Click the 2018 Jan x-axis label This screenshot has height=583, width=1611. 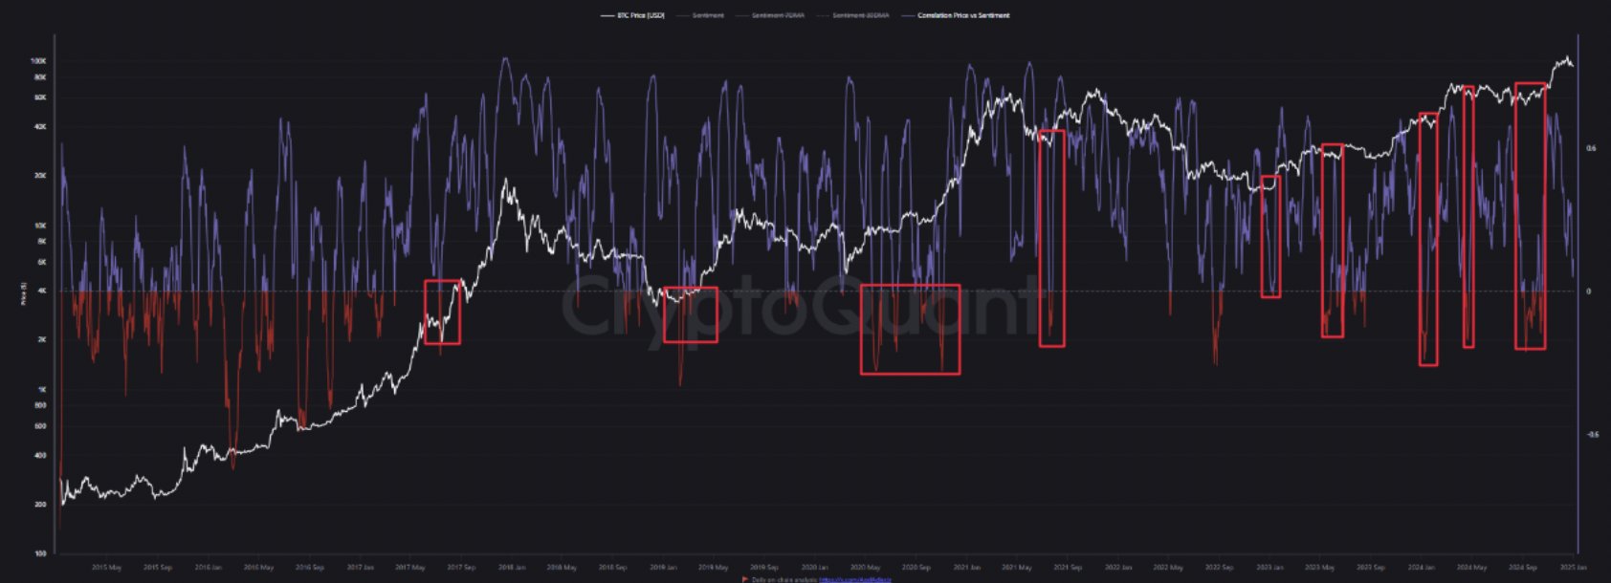pos(512,568)
